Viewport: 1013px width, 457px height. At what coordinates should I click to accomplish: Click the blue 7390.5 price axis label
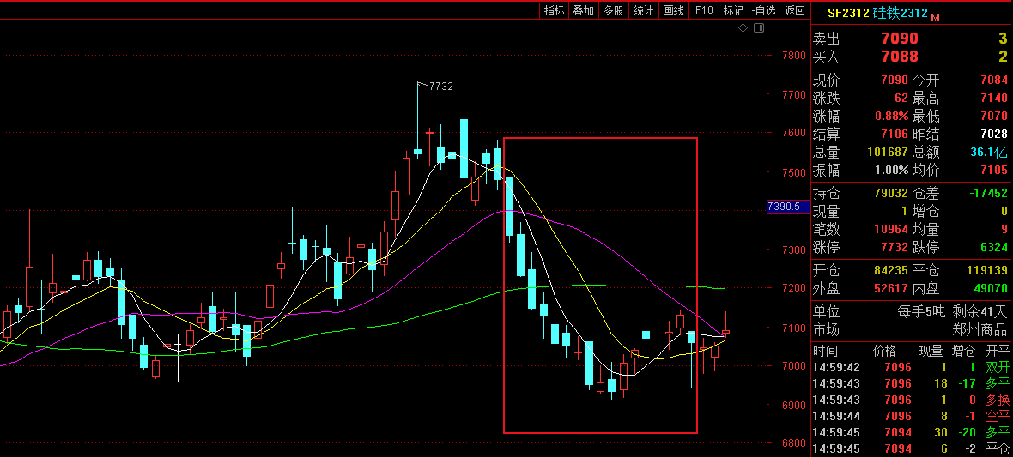pyautogui.click(x=784, y=207)
